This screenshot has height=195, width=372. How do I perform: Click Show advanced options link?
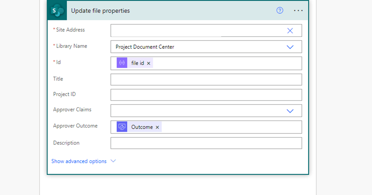coord(79,161)
